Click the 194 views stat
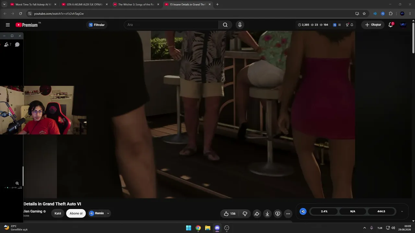 pyautogui.click(x=324, y=25)
